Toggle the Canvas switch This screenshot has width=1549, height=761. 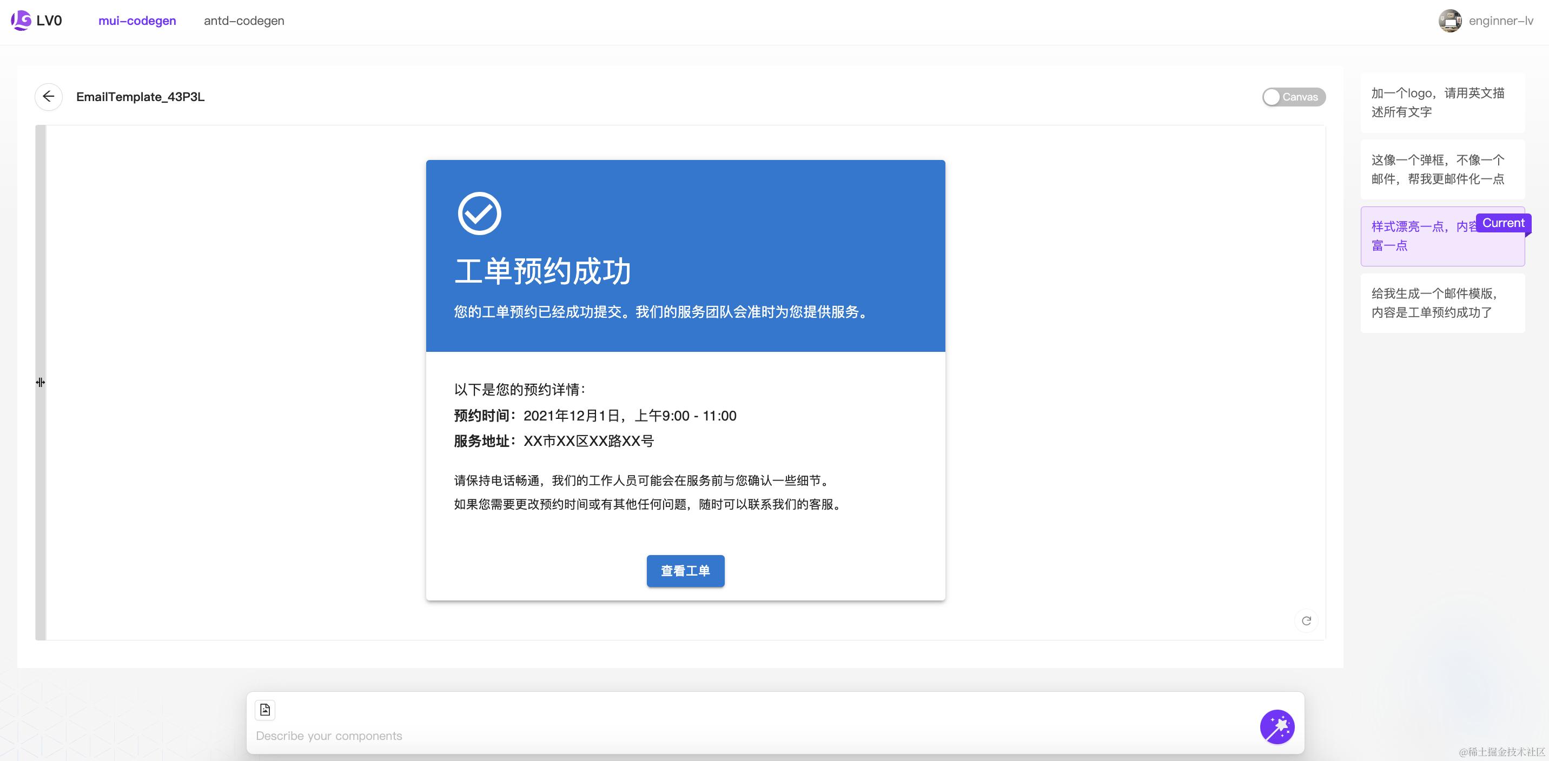point(1293,97)
